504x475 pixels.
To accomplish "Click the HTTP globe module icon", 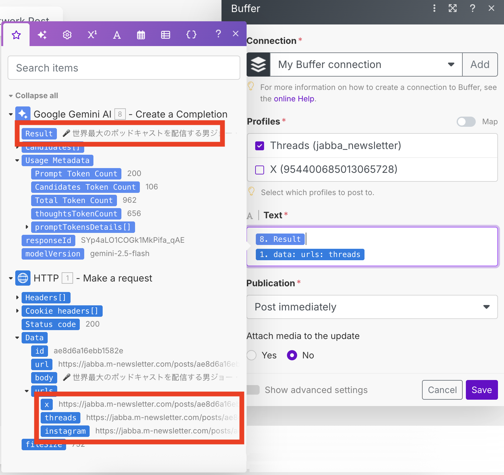I will [x=23, y=278].
